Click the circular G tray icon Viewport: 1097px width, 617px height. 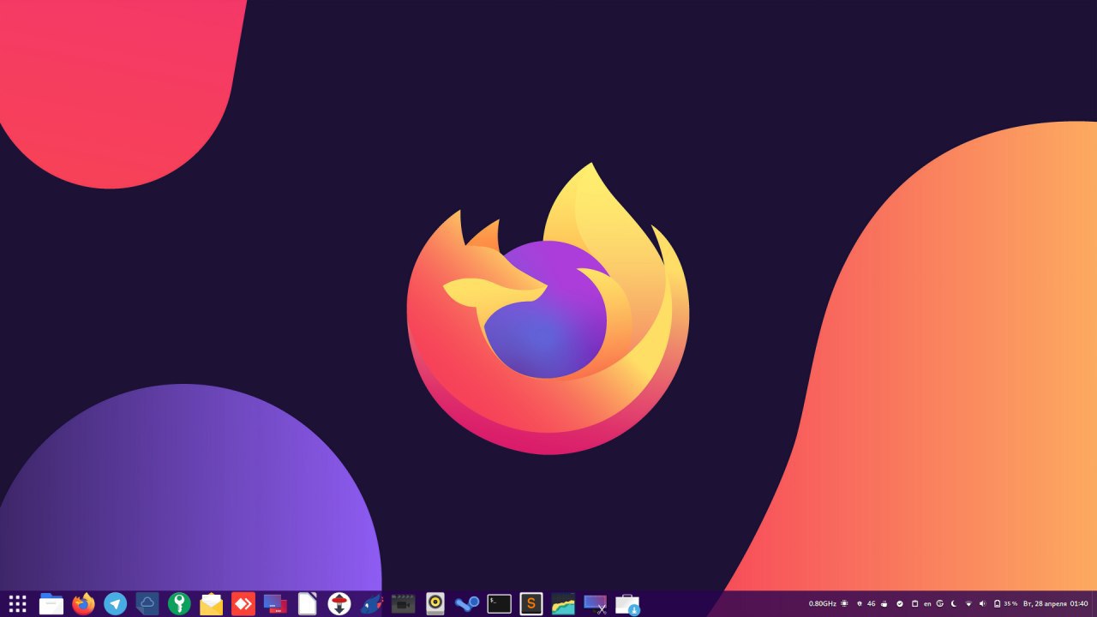(940, 604)
